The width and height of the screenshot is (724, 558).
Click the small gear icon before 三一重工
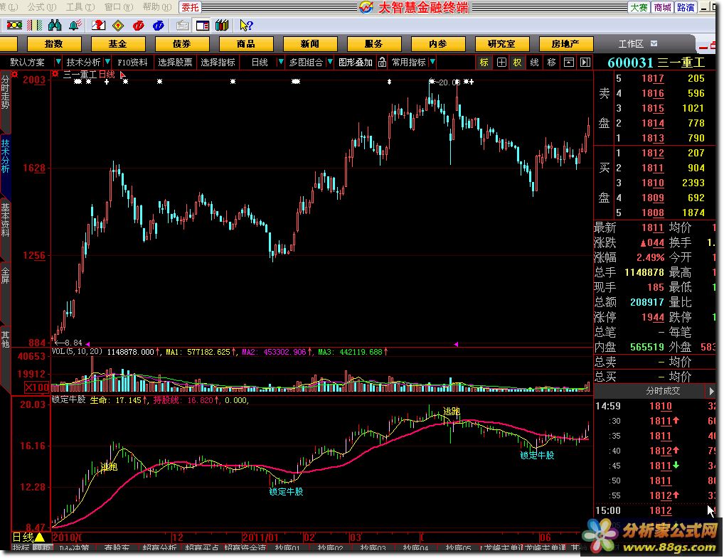55,74
